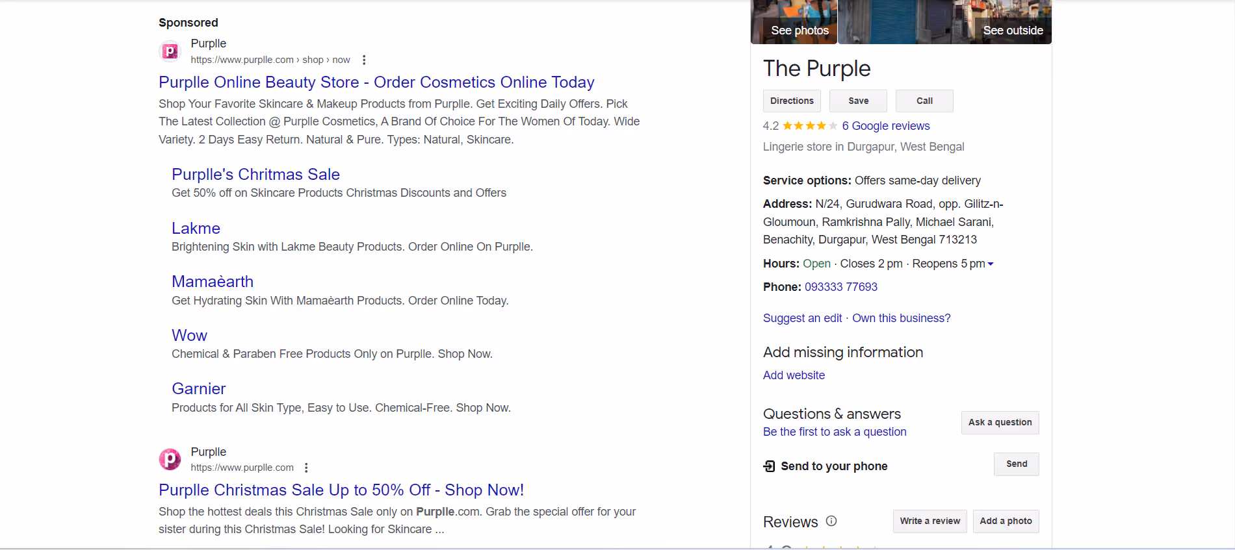1235x550 pixels.
Task: Click phone number 093333 77693
Action: [840, 287]
